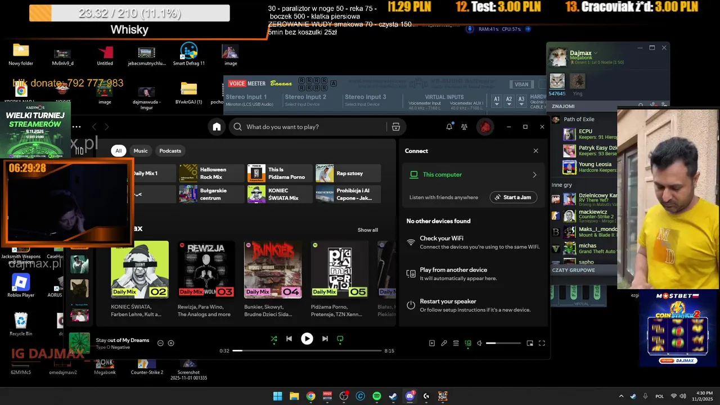Focus the What do you want to play field
The image size is (720, 405).
[x=308, y=127]
